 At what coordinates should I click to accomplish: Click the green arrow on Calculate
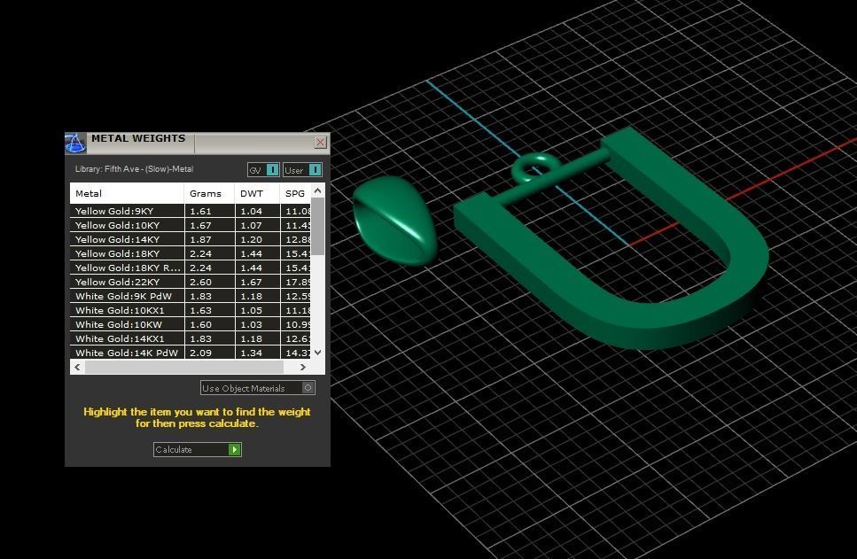(235, 450)
